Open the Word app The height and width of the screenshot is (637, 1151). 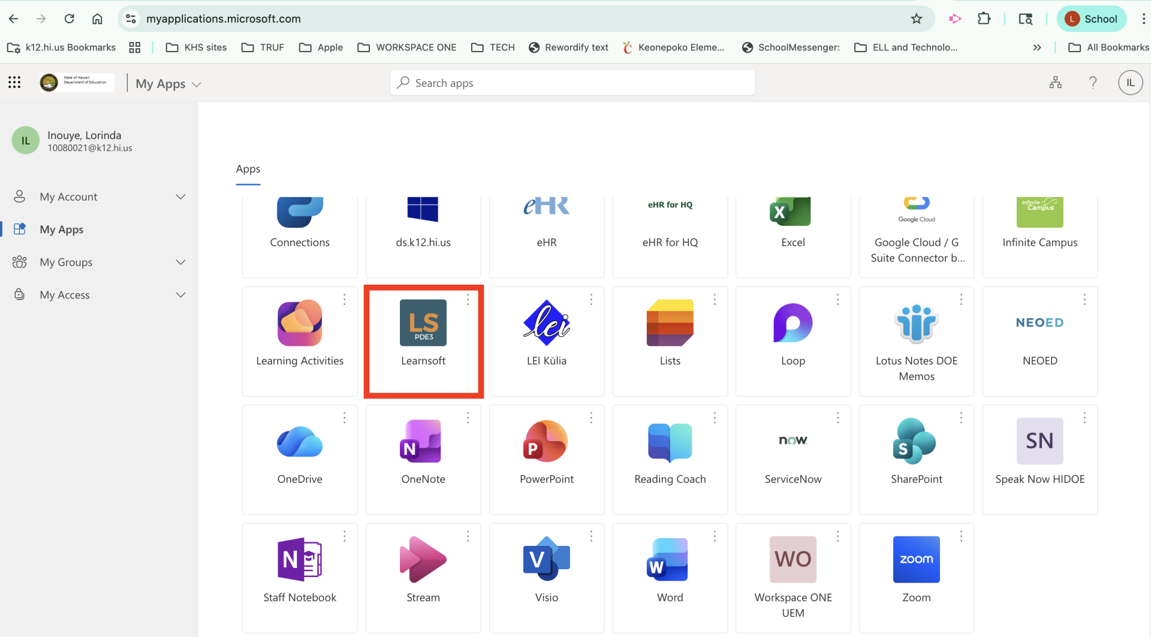(x=670, y=578)
